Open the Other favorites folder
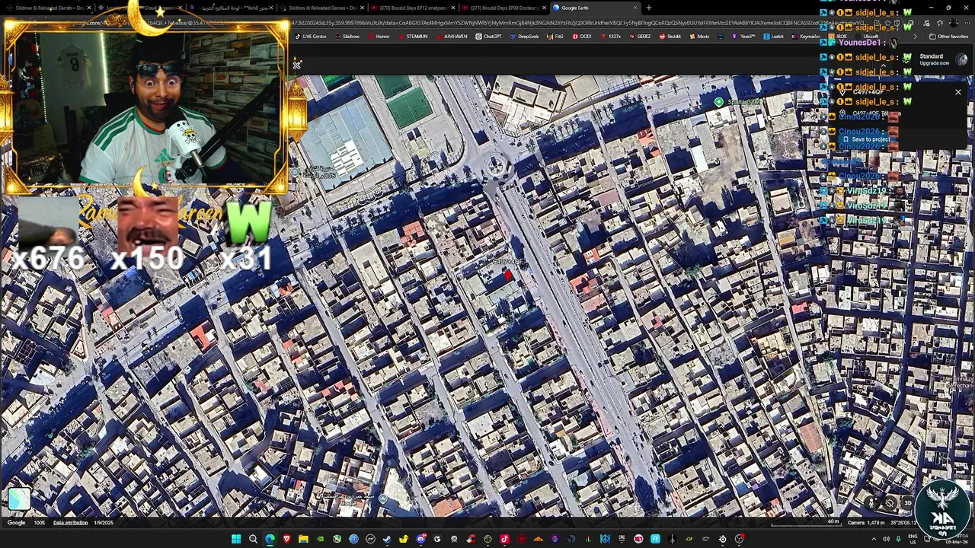Image resolution: width=975 pixels, height=548 pixels. (949, 37)
